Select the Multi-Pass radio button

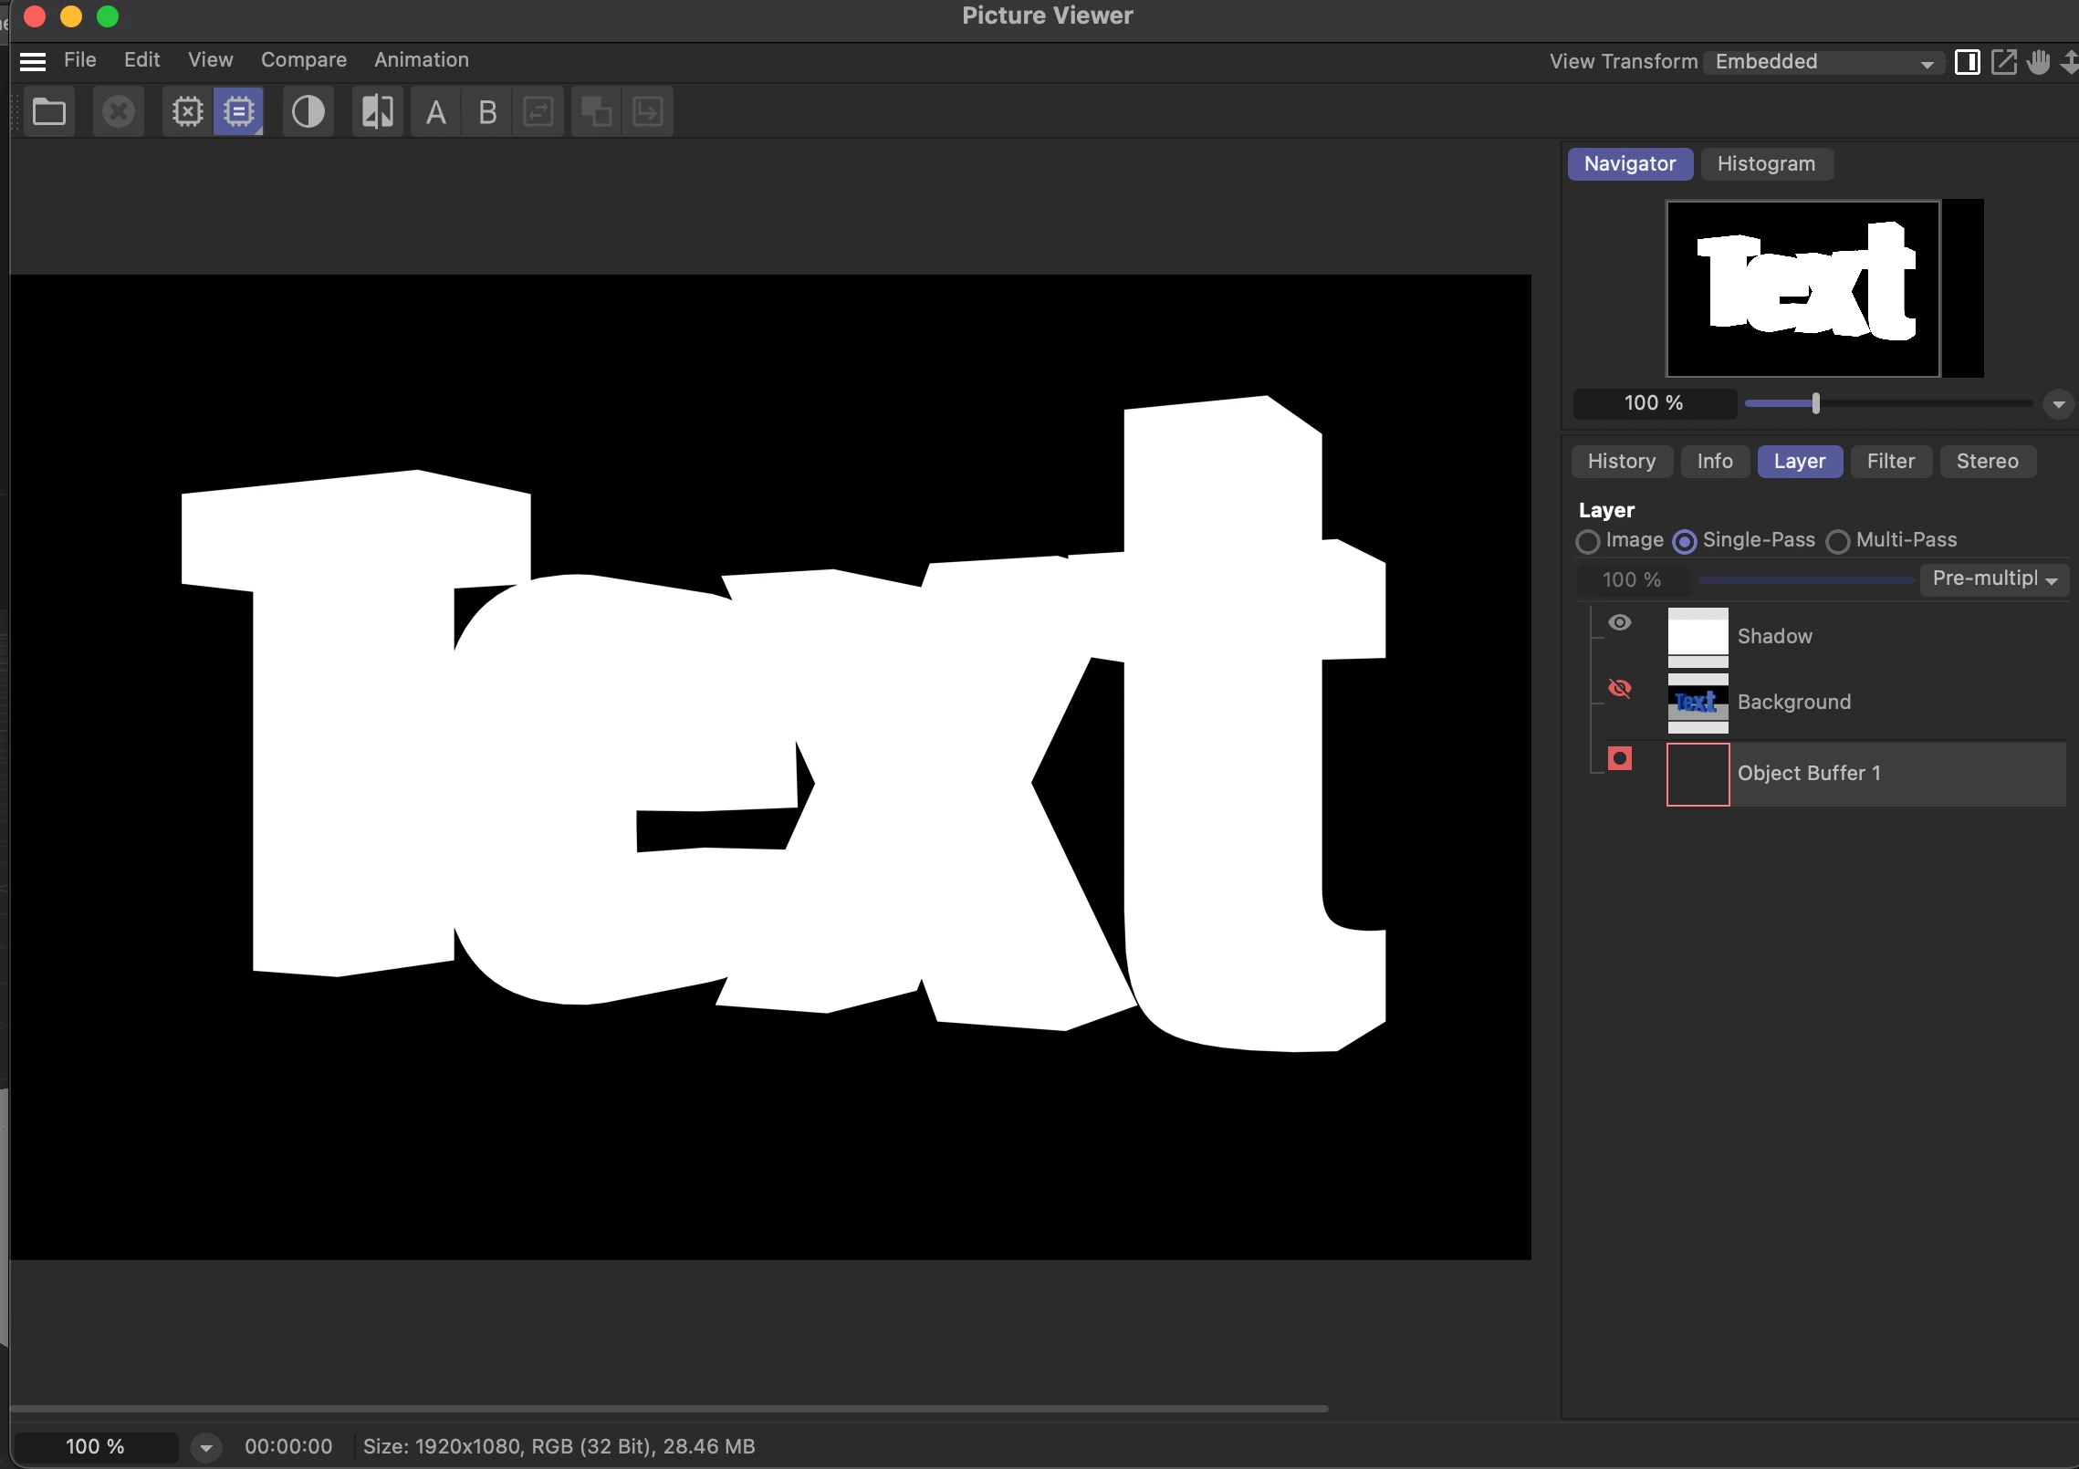pos(1838,541)
